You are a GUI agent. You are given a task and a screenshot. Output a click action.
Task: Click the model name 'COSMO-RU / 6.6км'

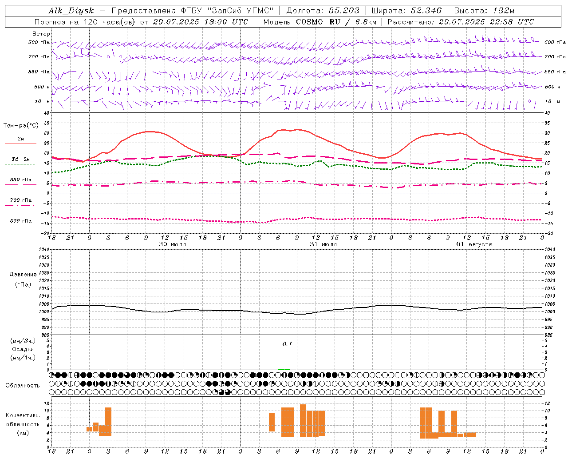click(x=336, y=22)
